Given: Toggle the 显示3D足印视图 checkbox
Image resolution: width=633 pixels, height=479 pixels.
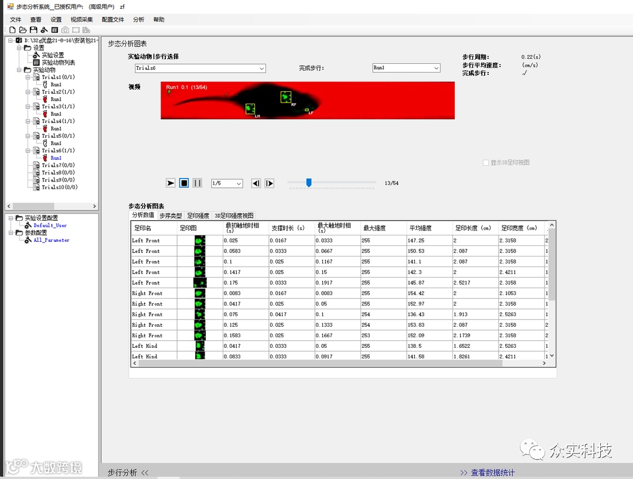Looking at the screenshot, I should point(486,162).
